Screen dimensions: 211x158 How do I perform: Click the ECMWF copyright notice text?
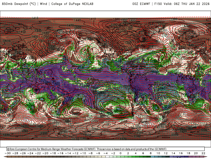tap(87, 149)
